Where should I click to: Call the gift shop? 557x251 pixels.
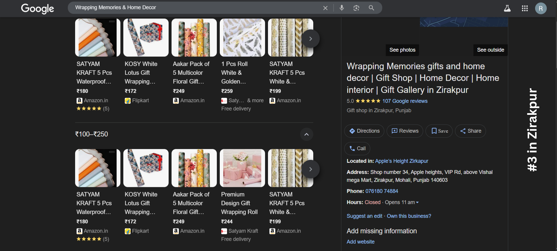pyautogui.click(x=357, y=148)
